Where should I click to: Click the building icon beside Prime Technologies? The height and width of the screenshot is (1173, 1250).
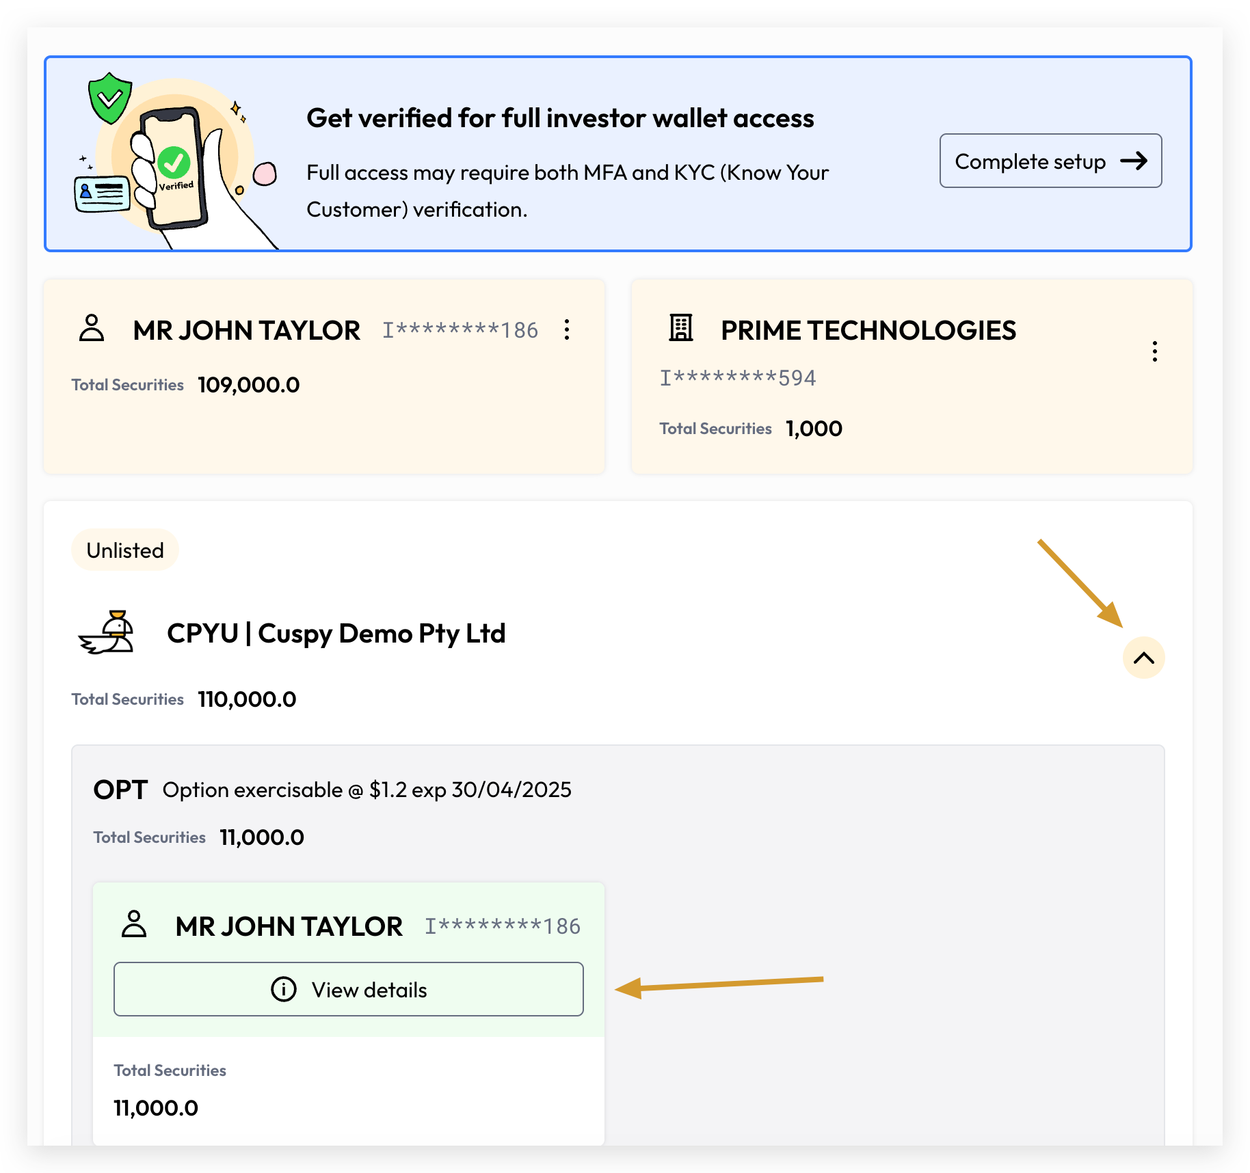680,327
